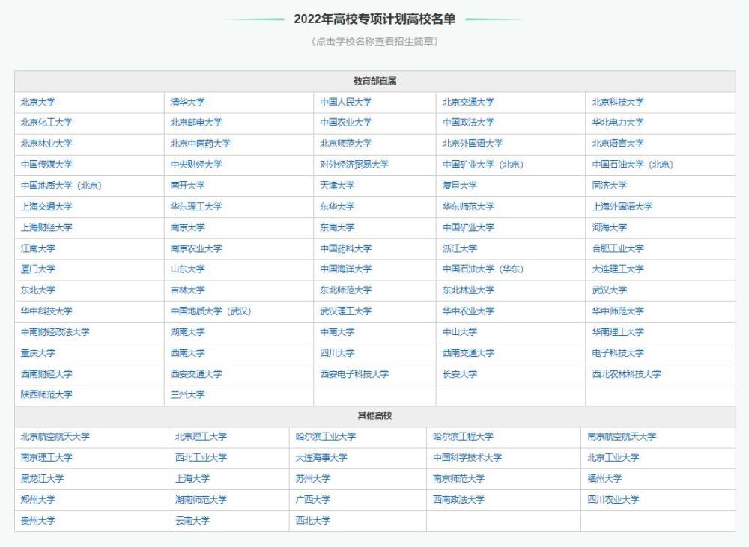Image resolution: width=749 pixels, height=547 pixels.
Task: Open 中央财经大学
Action: (x=196, y=165)
